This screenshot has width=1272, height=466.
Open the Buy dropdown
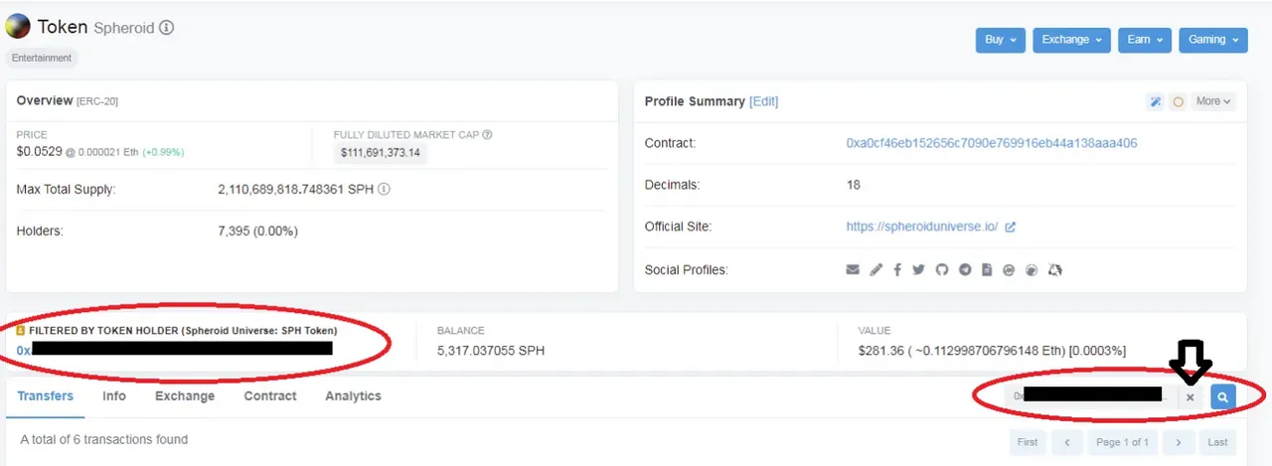pyautogui.click(x=1000, y=40)
